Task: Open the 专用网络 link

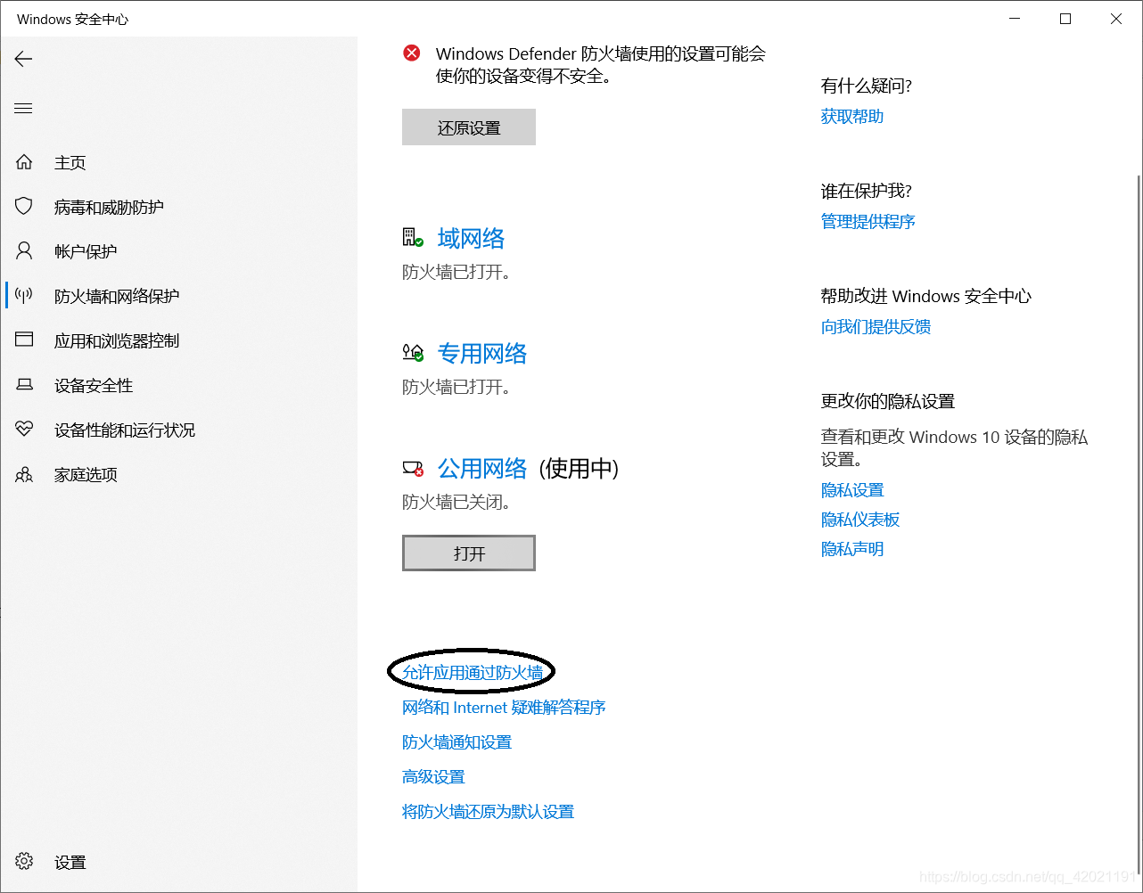Action: (482, 353)
